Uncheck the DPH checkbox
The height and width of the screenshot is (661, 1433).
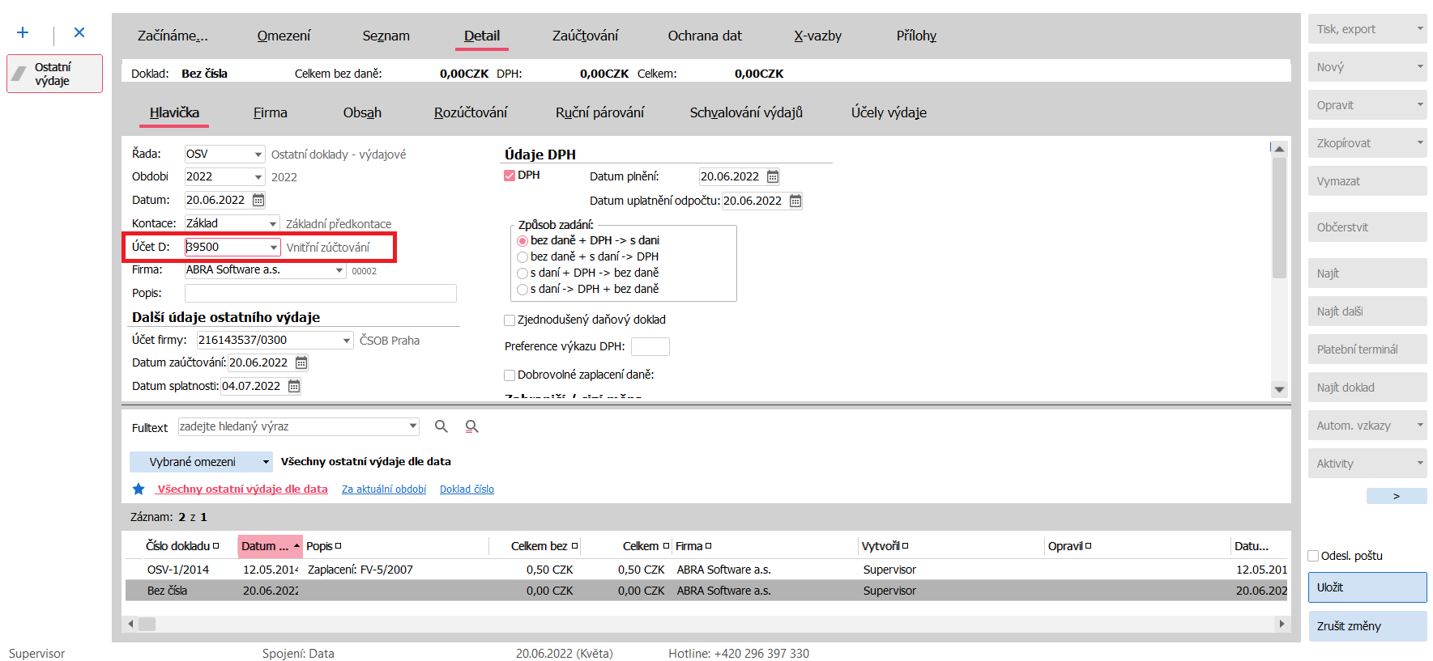click(x=510, y=176)
